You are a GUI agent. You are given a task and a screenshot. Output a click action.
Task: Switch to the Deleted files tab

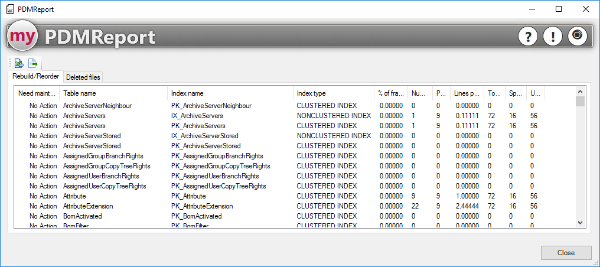(x=83, y=77)
